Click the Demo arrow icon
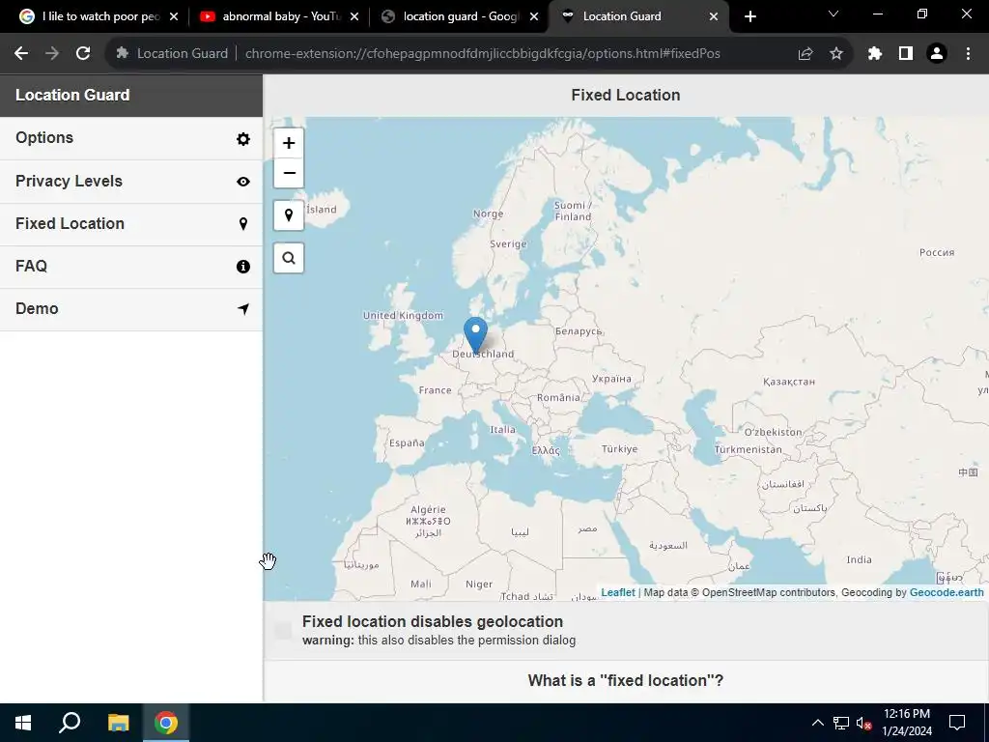This screenshot has height=742, width=989. (242, 309)
